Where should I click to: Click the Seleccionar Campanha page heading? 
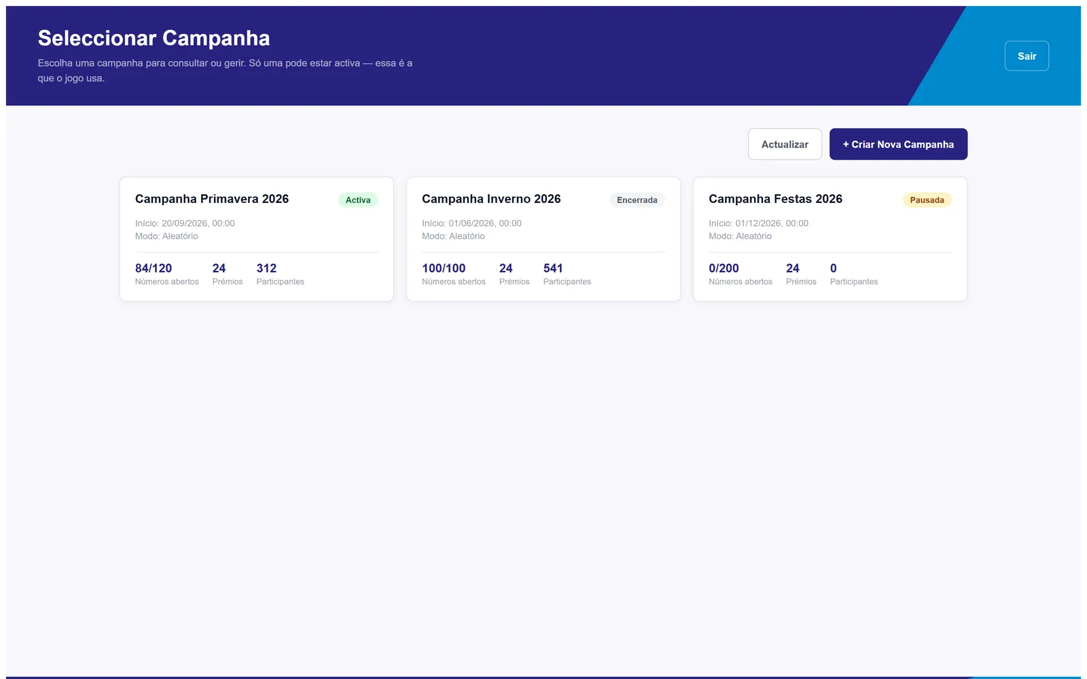point(154,38)
